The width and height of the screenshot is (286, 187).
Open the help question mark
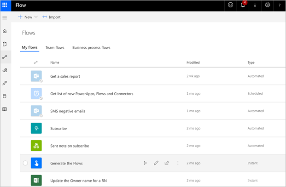(x=279, y=5)
